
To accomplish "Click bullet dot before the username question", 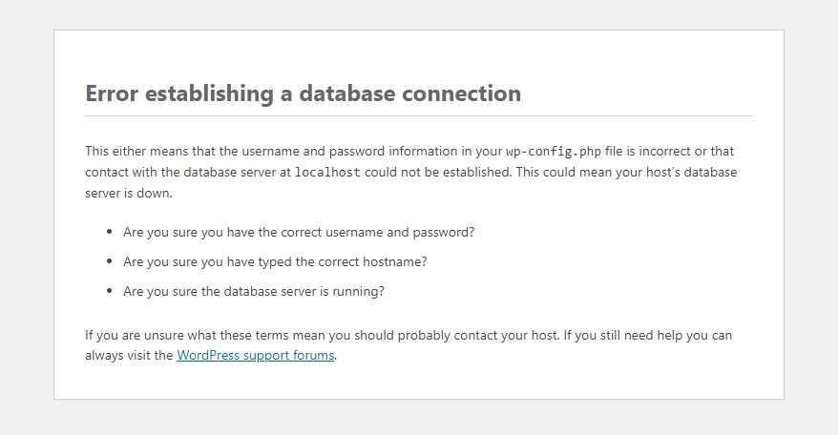I will 111,232.
